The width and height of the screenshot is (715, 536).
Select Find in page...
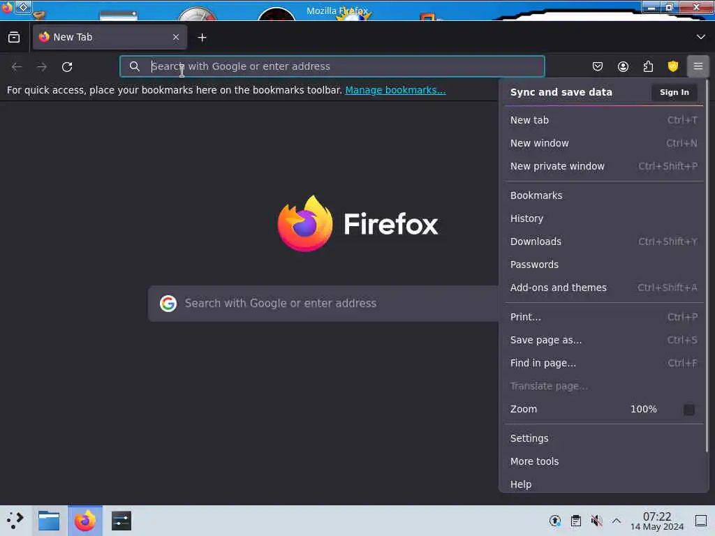click(604, 363)
